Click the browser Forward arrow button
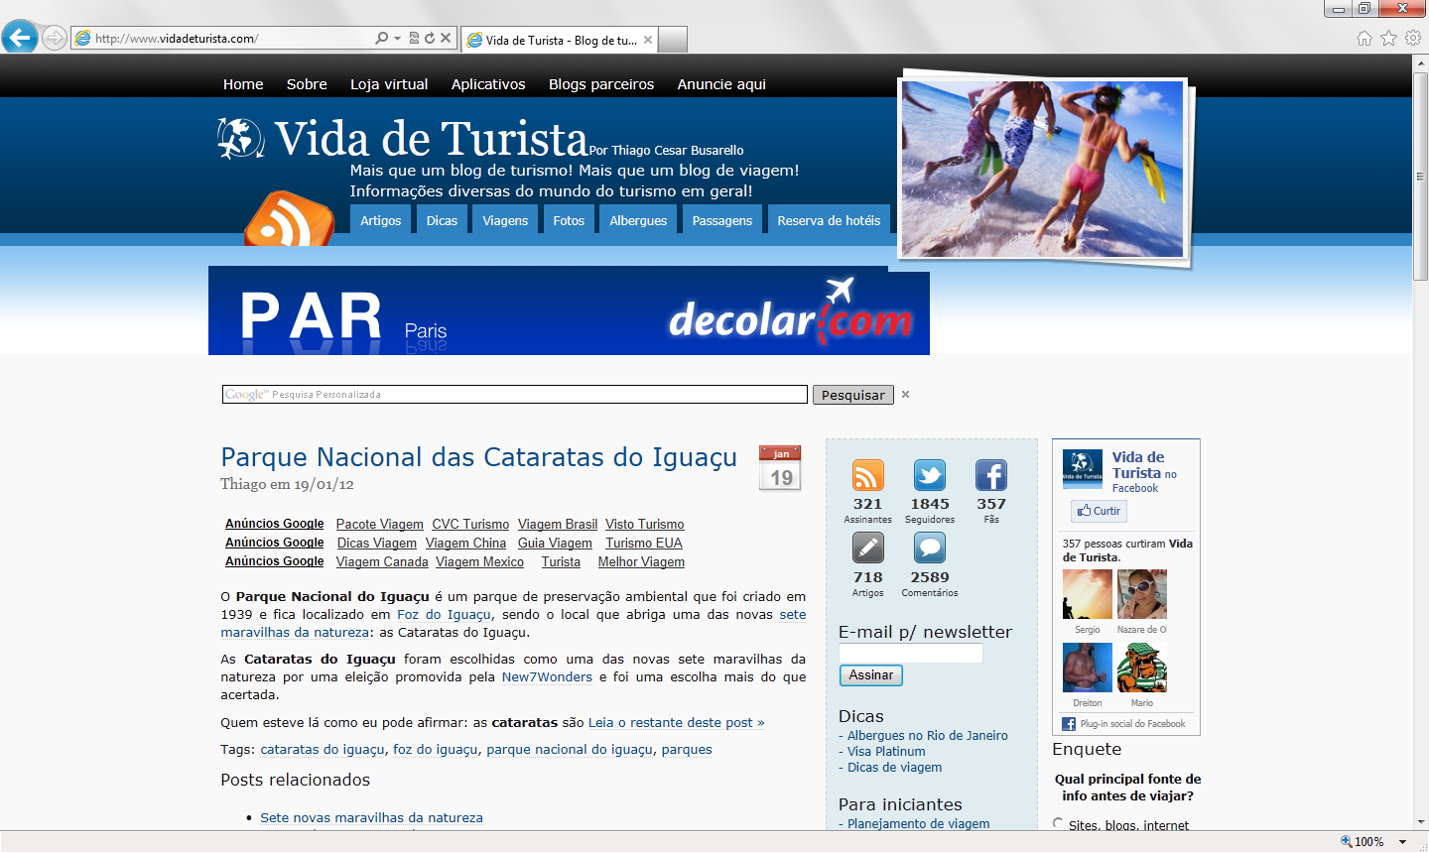This screenshot has height=853, width=1429. pyautogui.click(x=55, y=38)
